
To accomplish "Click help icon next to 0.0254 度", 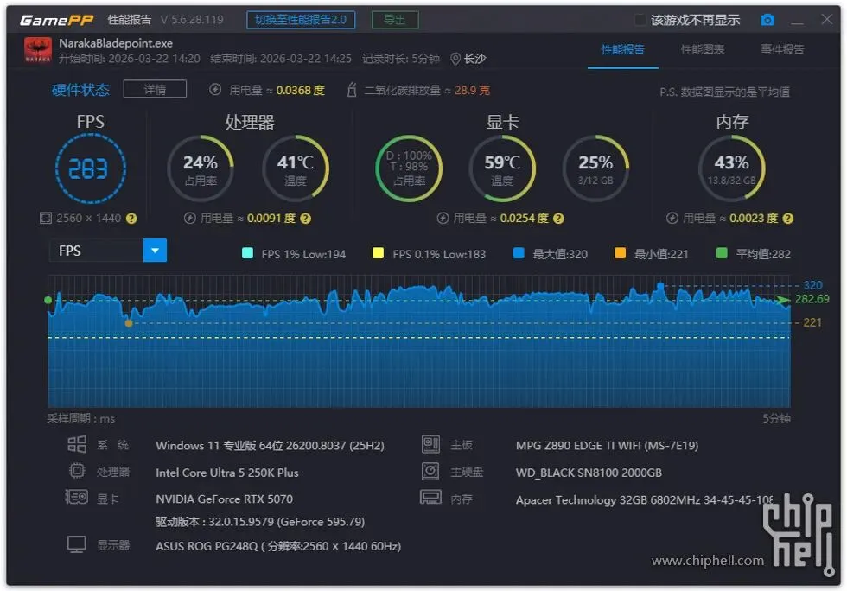I will (x=558, y=219).
